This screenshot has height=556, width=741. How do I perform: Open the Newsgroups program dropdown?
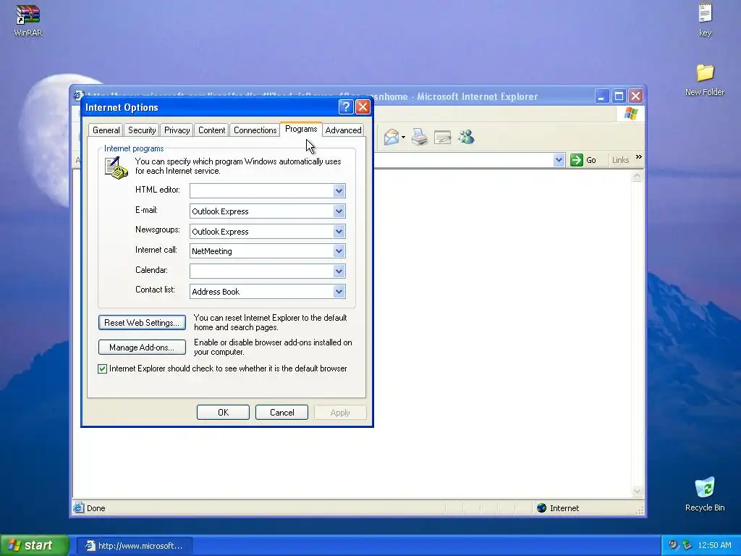tap(339, 232)
